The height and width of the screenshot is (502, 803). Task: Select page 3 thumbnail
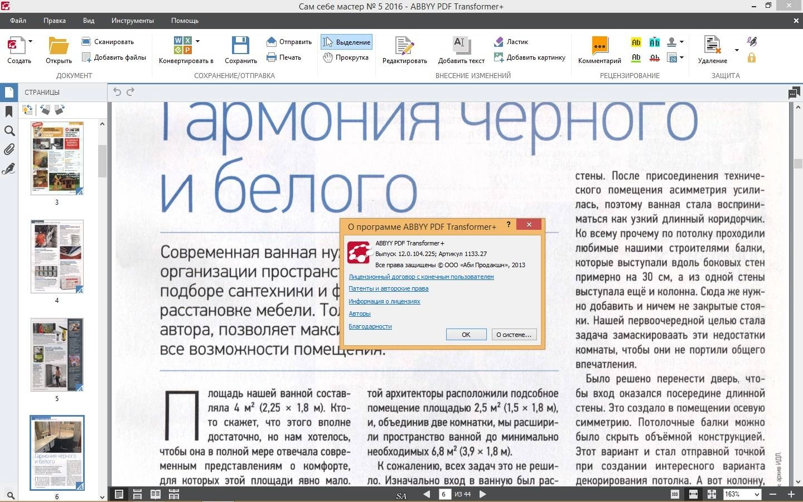[x=57, y=158]
